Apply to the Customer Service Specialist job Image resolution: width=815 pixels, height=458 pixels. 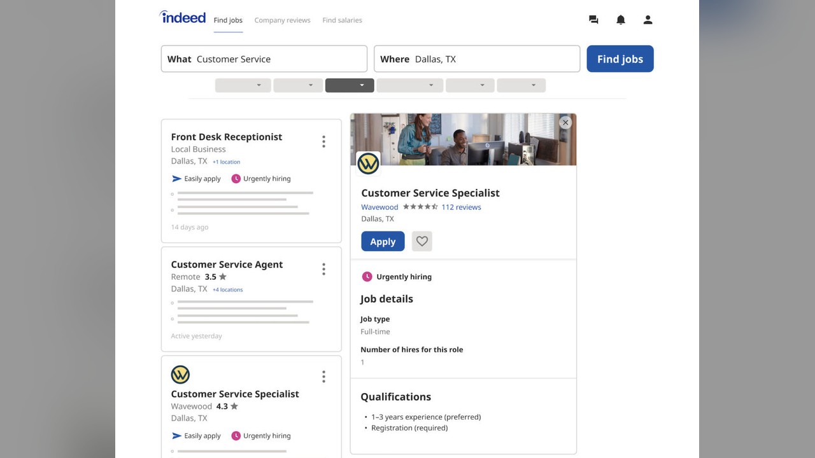click(x=383, y=242)
